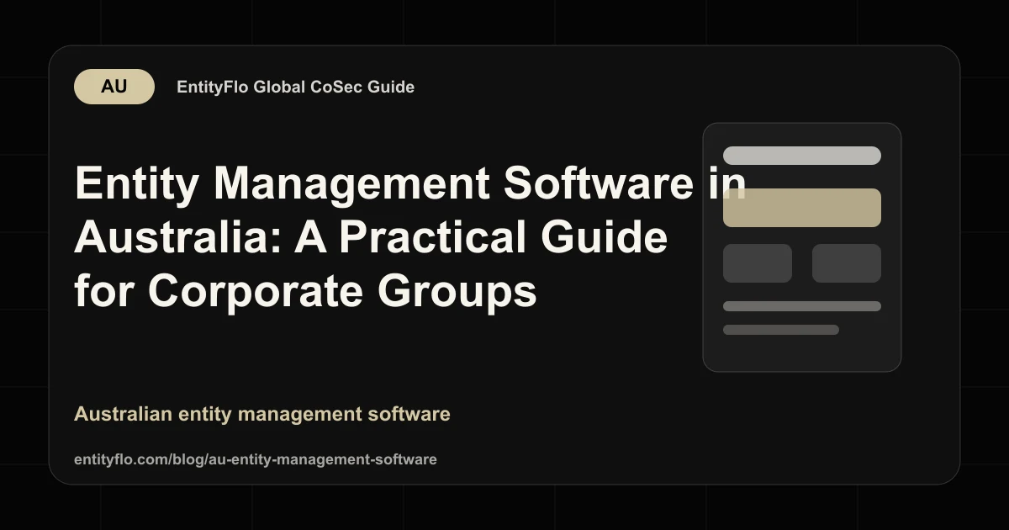Screen dimensions: 1009x530
Task: Open entityflo.com/blog/au-entity-management-software URL
Action: point(256,459)
